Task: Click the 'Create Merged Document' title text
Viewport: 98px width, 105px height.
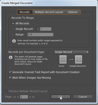Action: pyautogui.click(x=17, y=3)
